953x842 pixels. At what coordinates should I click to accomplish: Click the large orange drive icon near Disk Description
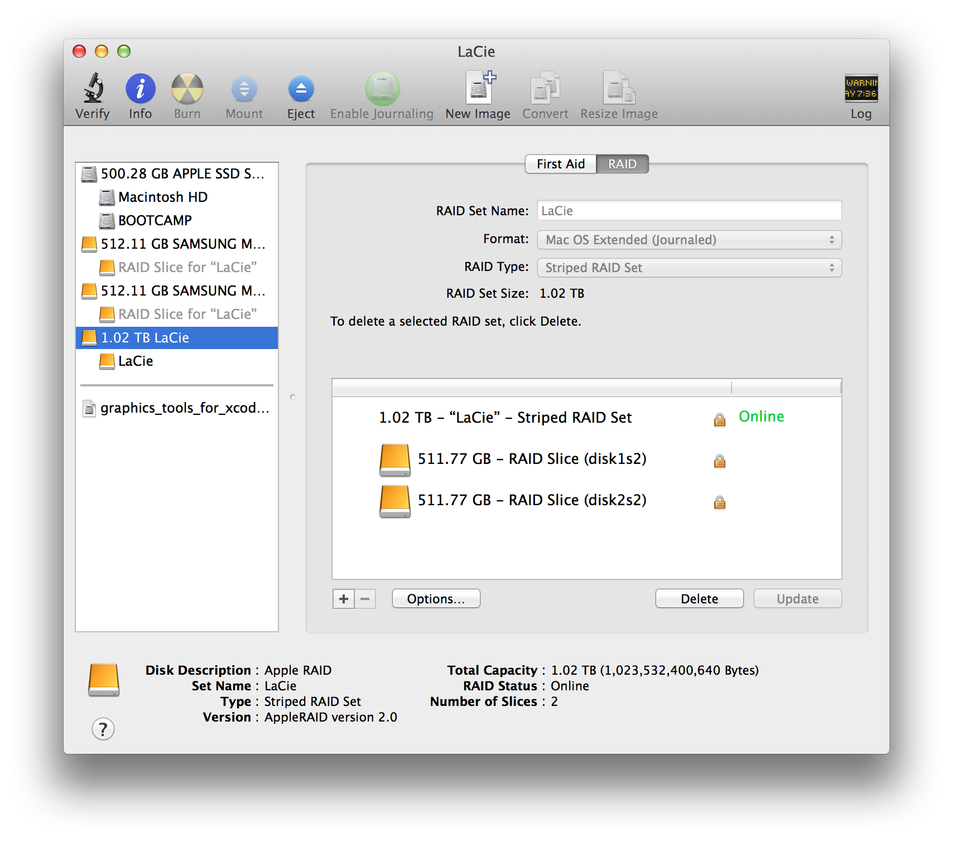coord(104,680)
